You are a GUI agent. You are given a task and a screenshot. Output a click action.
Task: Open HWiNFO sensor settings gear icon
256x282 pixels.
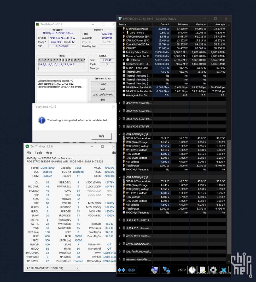(213, 270)
